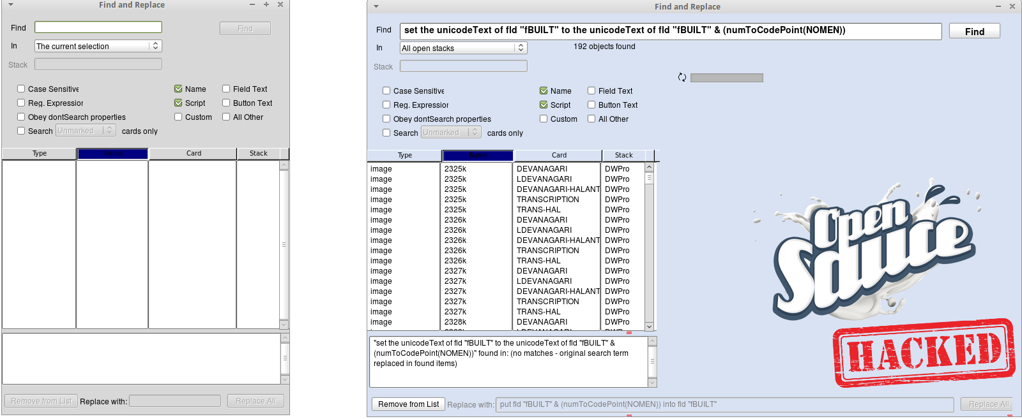The image size is (1022, 419).
Task: Click the Stack column header in left window
Action: [x=259, y=153]
